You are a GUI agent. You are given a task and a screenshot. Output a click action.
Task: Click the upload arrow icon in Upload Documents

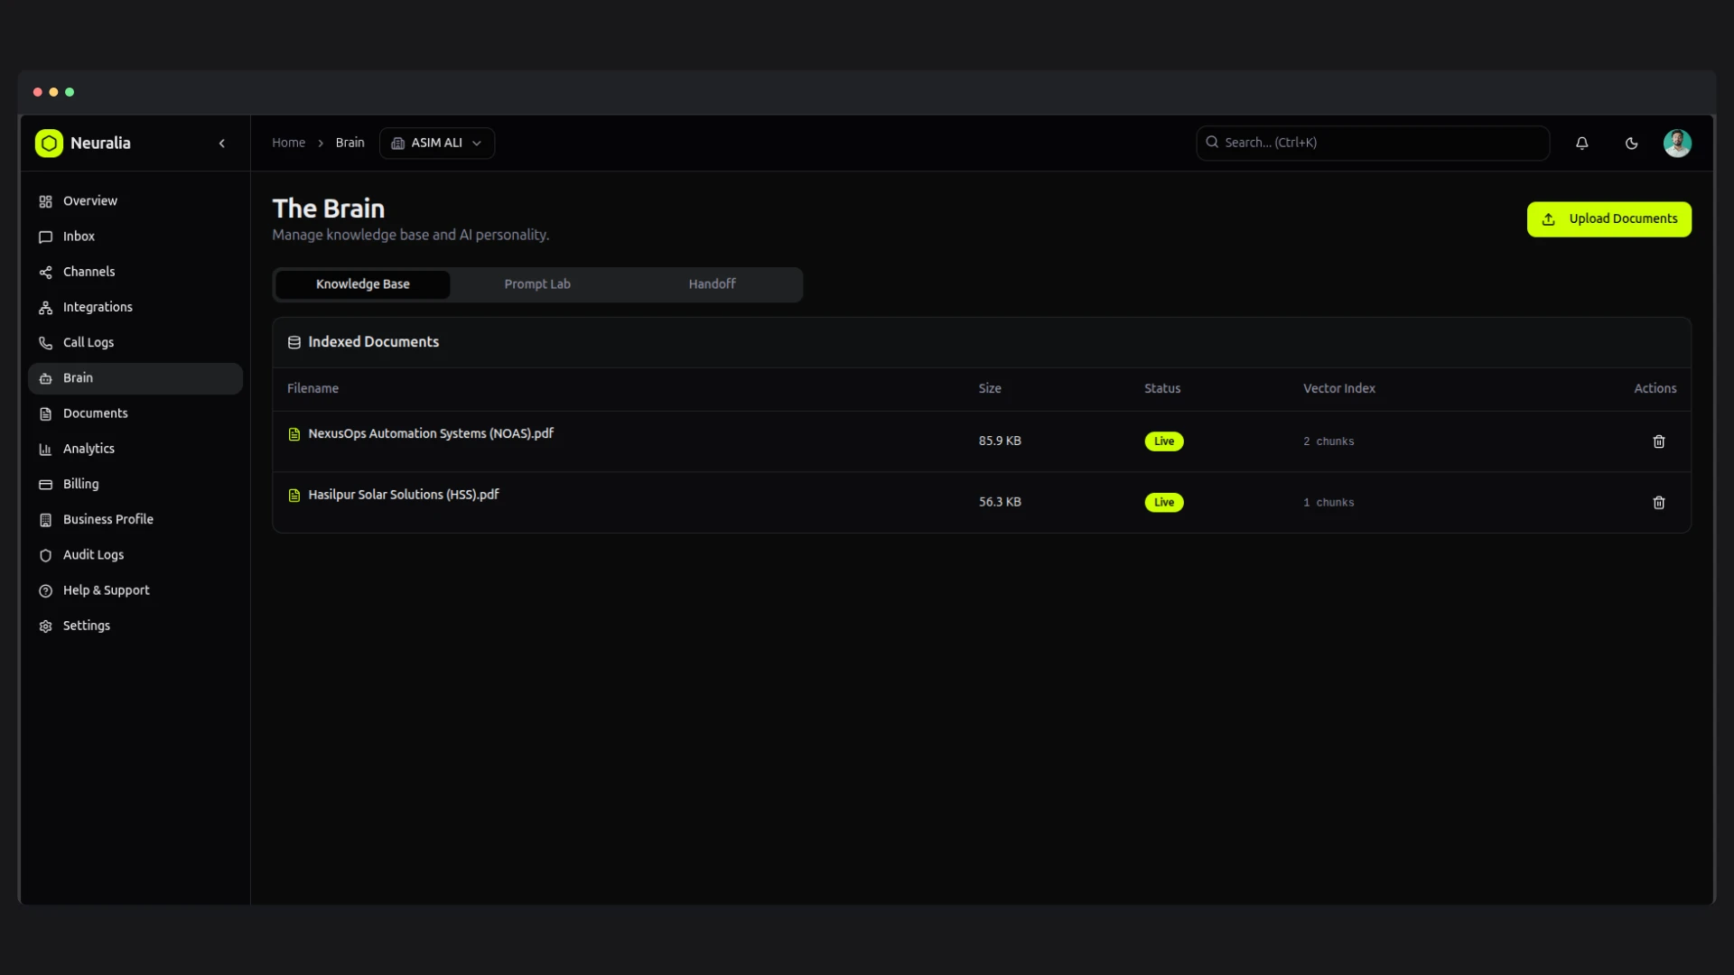(x=1548, y=219)
